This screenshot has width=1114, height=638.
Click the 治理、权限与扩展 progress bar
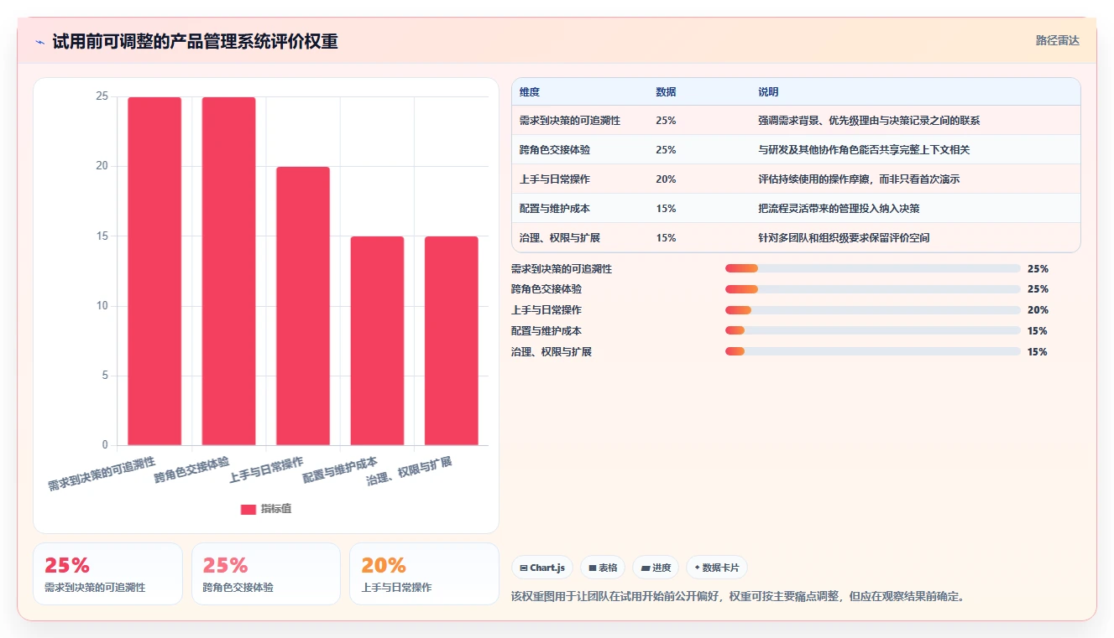[x=872, y=352]
